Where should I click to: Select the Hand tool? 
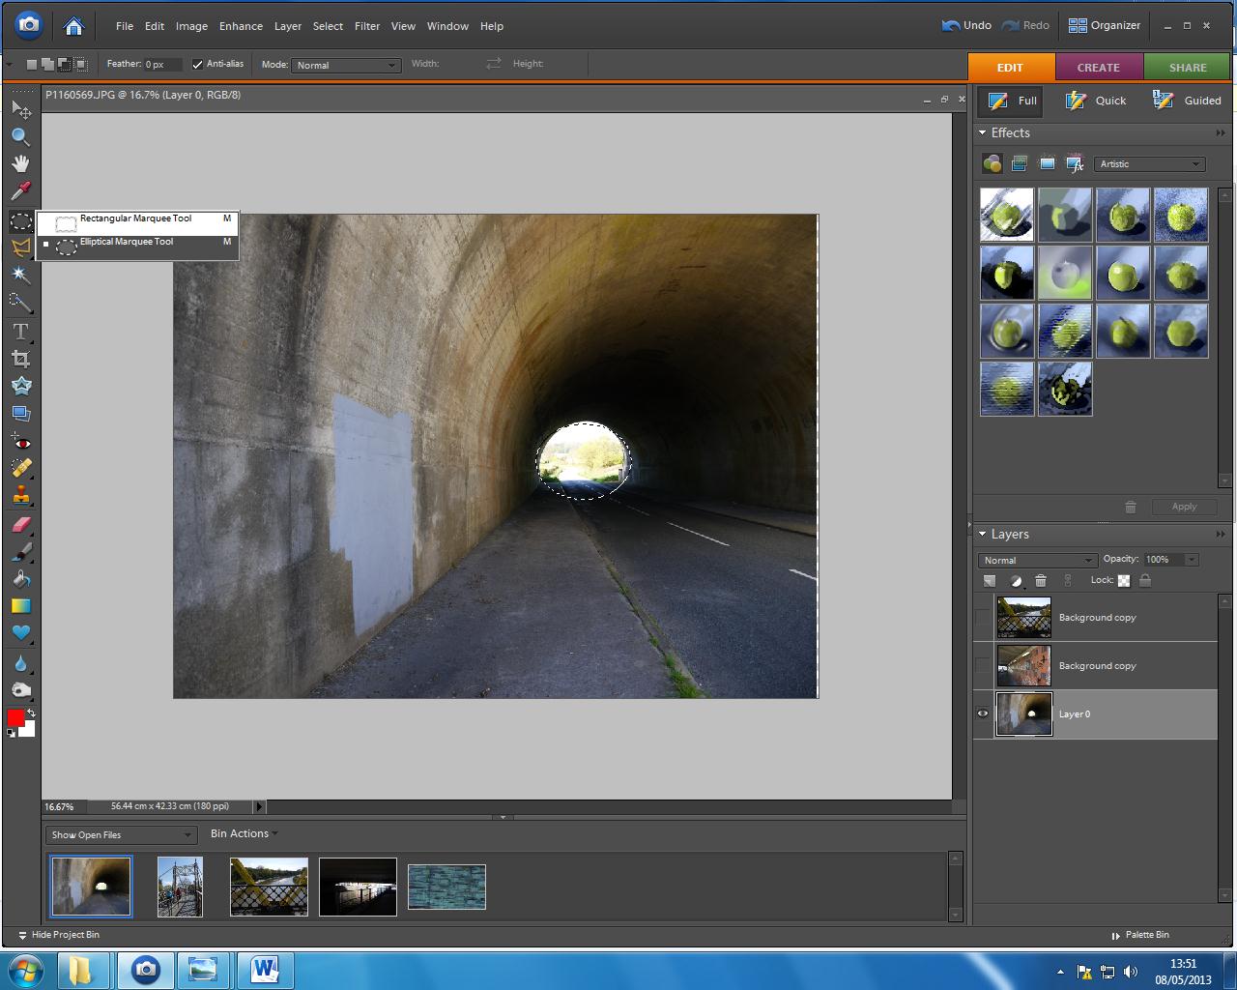pyautogui.click(x=20, y=163)
